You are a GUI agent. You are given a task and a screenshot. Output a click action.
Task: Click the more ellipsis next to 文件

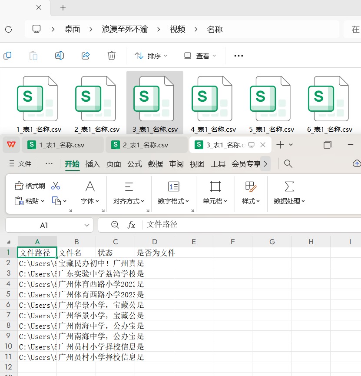pos(49,163)
